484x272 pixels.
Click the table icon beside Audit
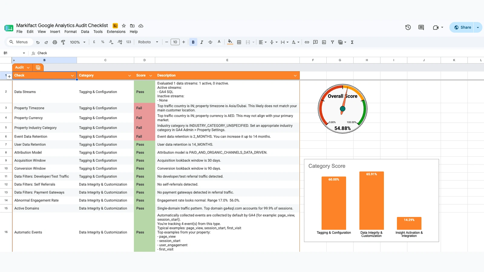coord(38,67)
